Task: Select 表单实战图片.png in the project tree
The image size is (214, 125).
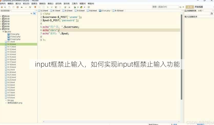Action: 15,103
